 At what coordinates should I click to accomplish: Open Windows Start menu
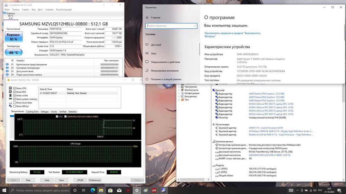tap(4, 190)
